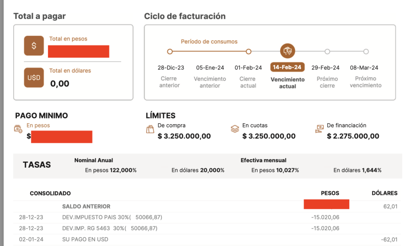Click the purchase limit amount $ 3.250.000,00
The width and height of the screenshot is (409, 246).
[x=184, y=136]
